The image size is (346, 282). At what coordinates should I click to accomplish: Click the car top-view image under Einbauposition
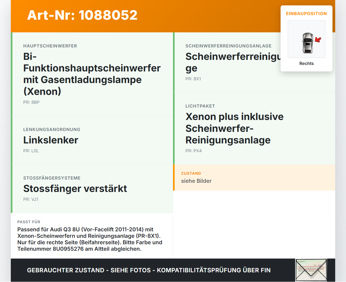(307, 39)
